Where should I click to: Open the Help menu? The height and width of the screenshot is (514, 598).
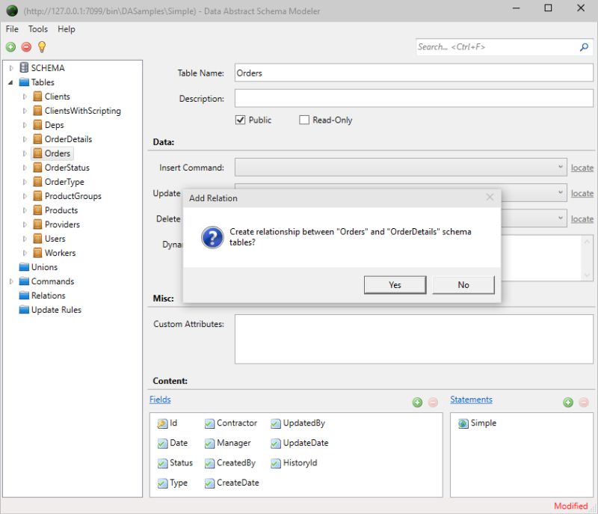click(67, 29)
